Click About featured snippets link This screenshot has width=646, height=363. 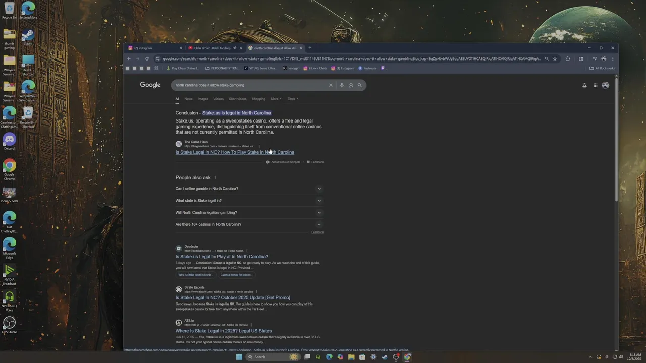coord(286,162)
